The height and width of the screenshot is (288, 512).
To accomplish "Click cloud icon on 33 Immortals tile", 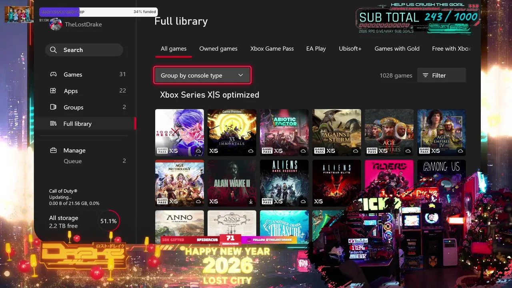I will (x=251, y=151).
